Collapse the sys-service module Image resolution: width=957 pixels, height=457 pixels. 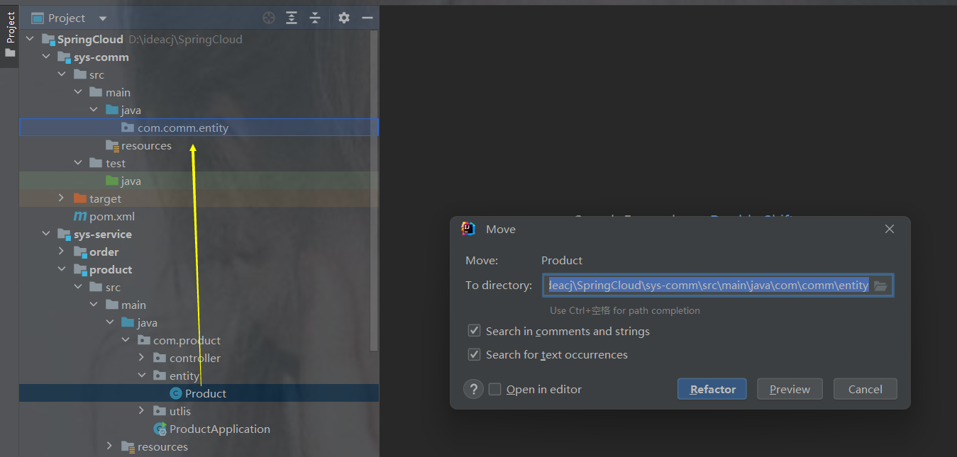click(46, 235)
